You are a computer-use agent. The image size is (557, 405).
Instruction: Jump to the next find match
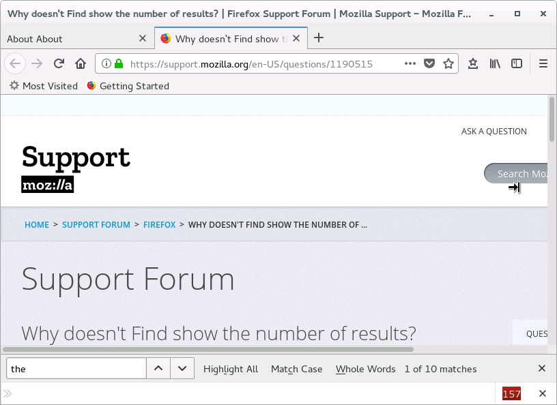(182, 369)
